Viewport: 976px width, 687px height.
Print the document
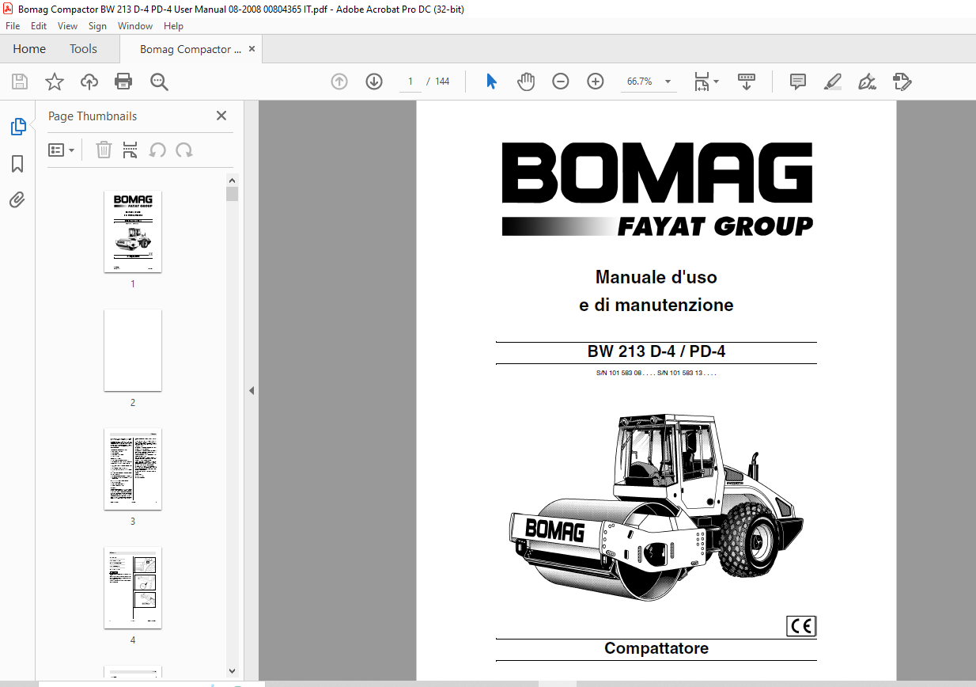point(123,82)
